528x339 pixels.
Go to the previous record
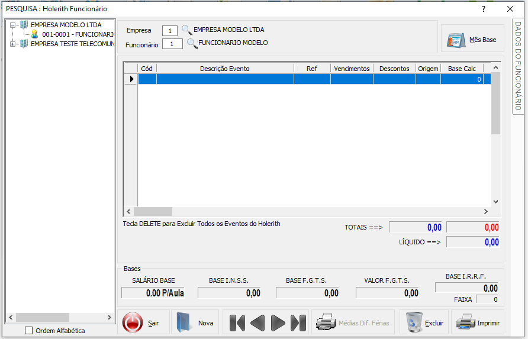[x=257, y=323]
